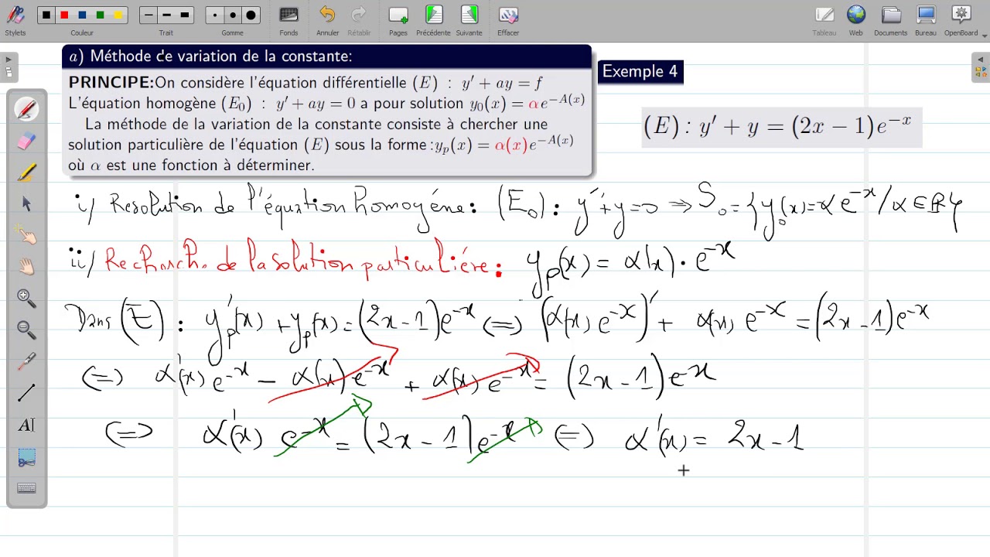990x557 pixels.
Task: Choose the medium eraser size
Action: [x=233, y=15]
